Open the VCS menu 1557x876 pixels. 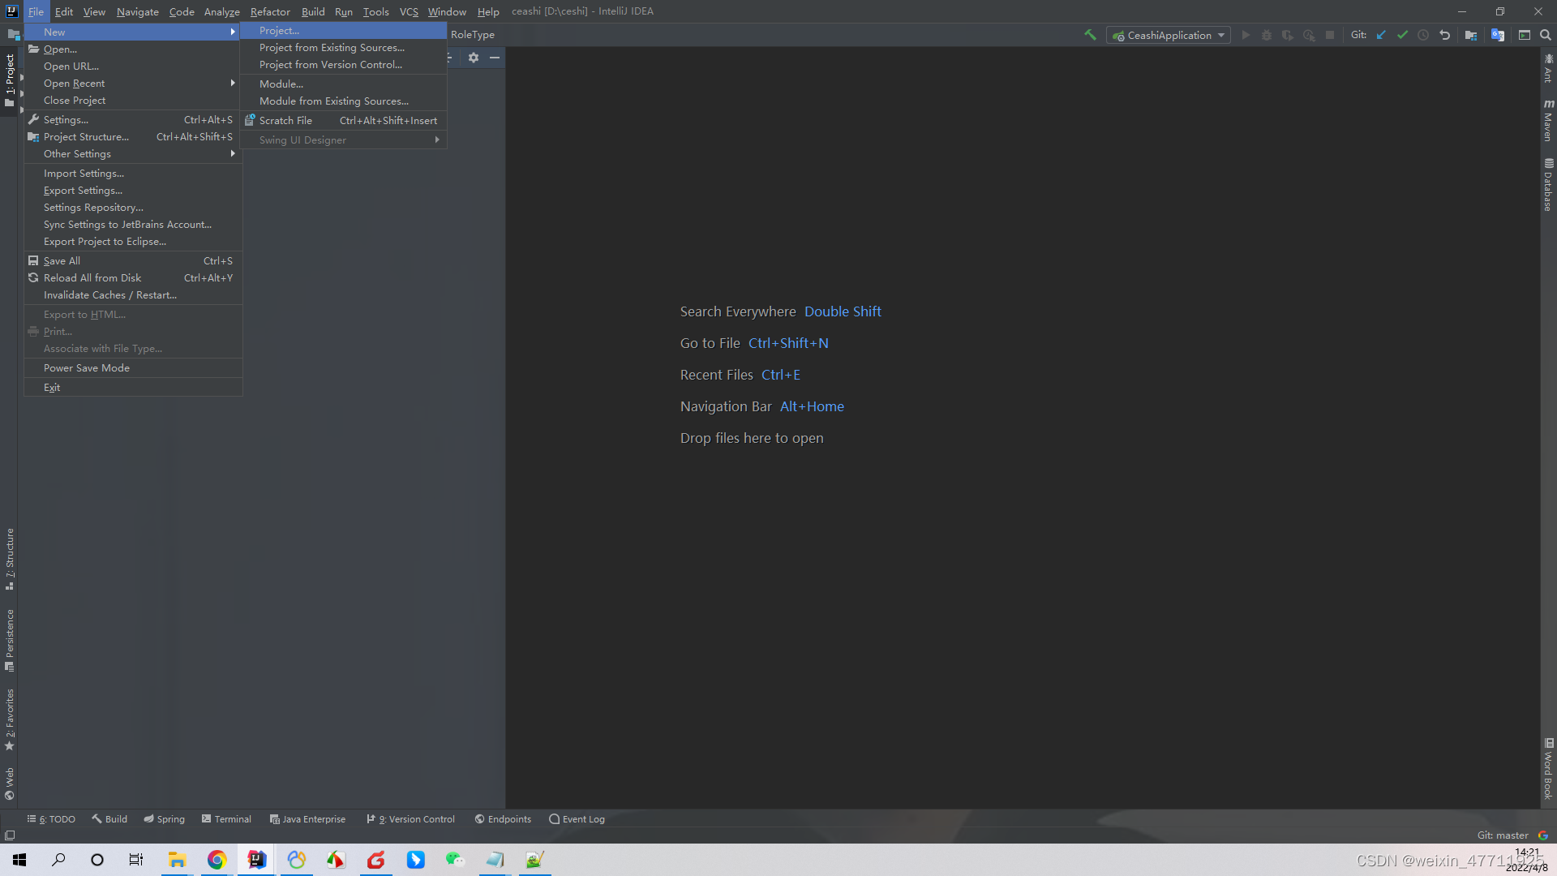coord(409,11)
